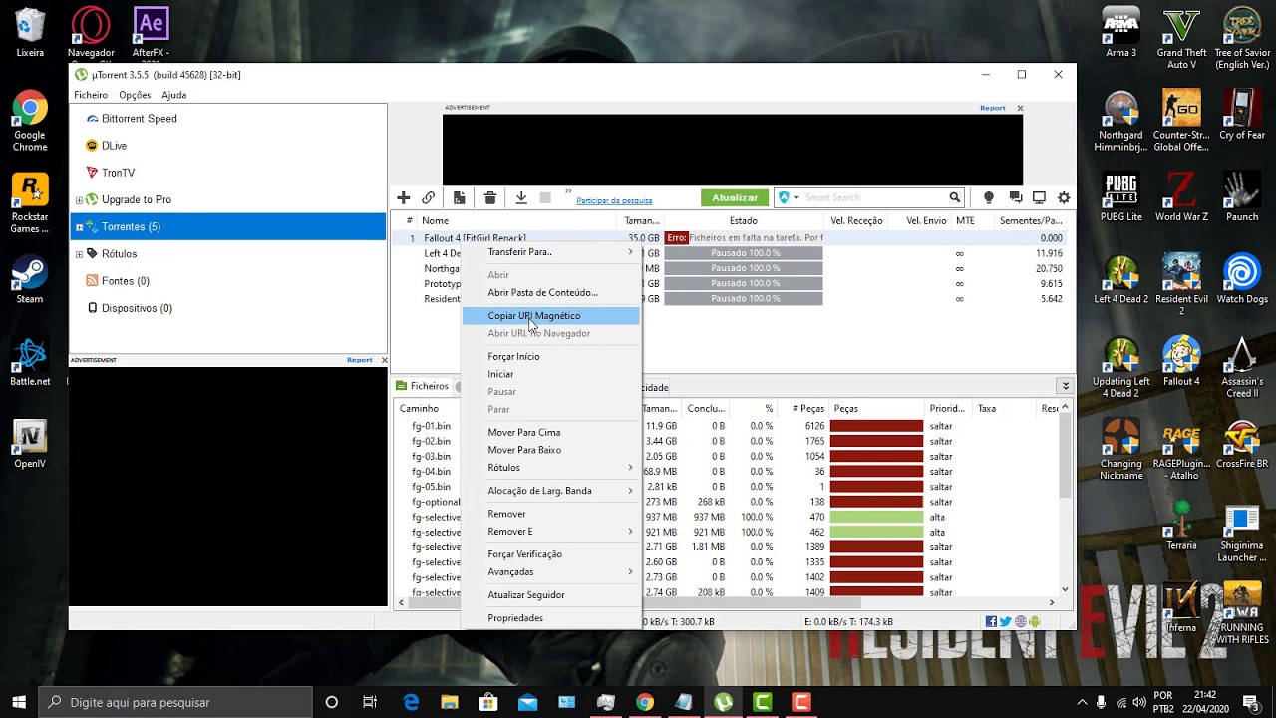Open PUBG Lite desktop shortcut

point(1121,198)
